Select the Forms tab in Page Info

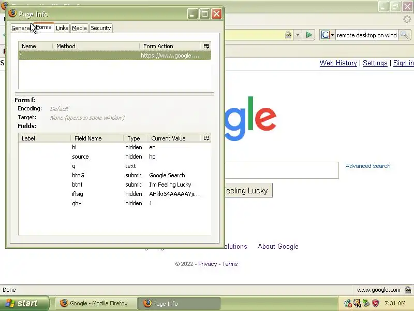coord(43,27)
